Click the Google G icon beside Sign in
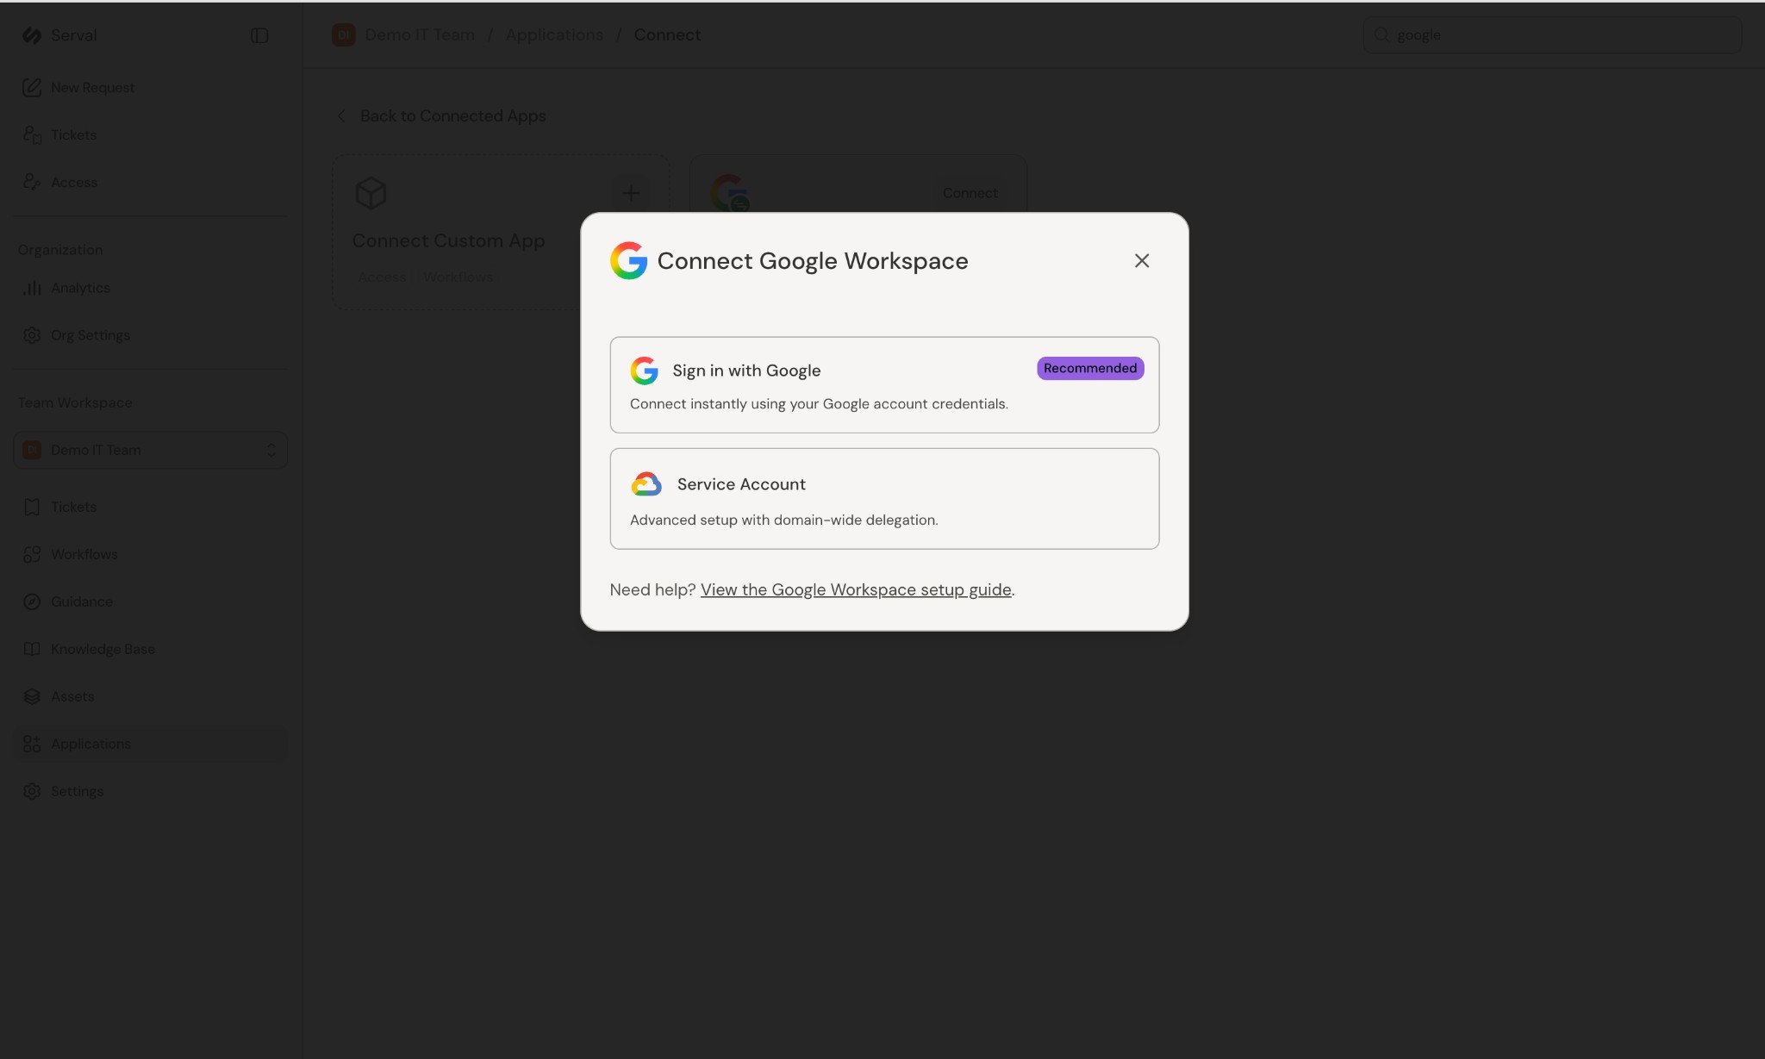 click(x=644, y=371)
